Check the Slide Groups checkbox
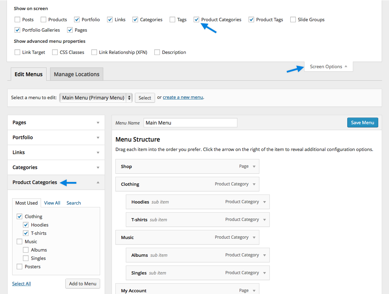 tap(293, 19)
